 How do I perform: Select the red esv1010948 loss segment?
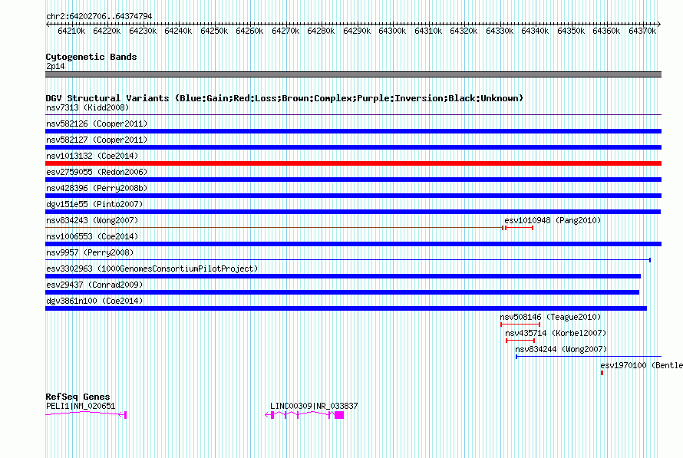tap(520, 228)
